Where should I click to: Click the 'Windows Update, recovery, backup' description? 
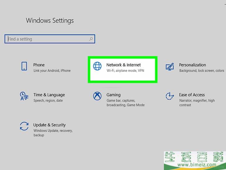pos(53,133)
